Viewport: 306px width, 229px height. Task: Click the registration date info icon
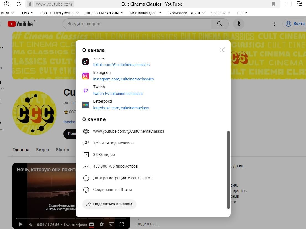point(86,178)
